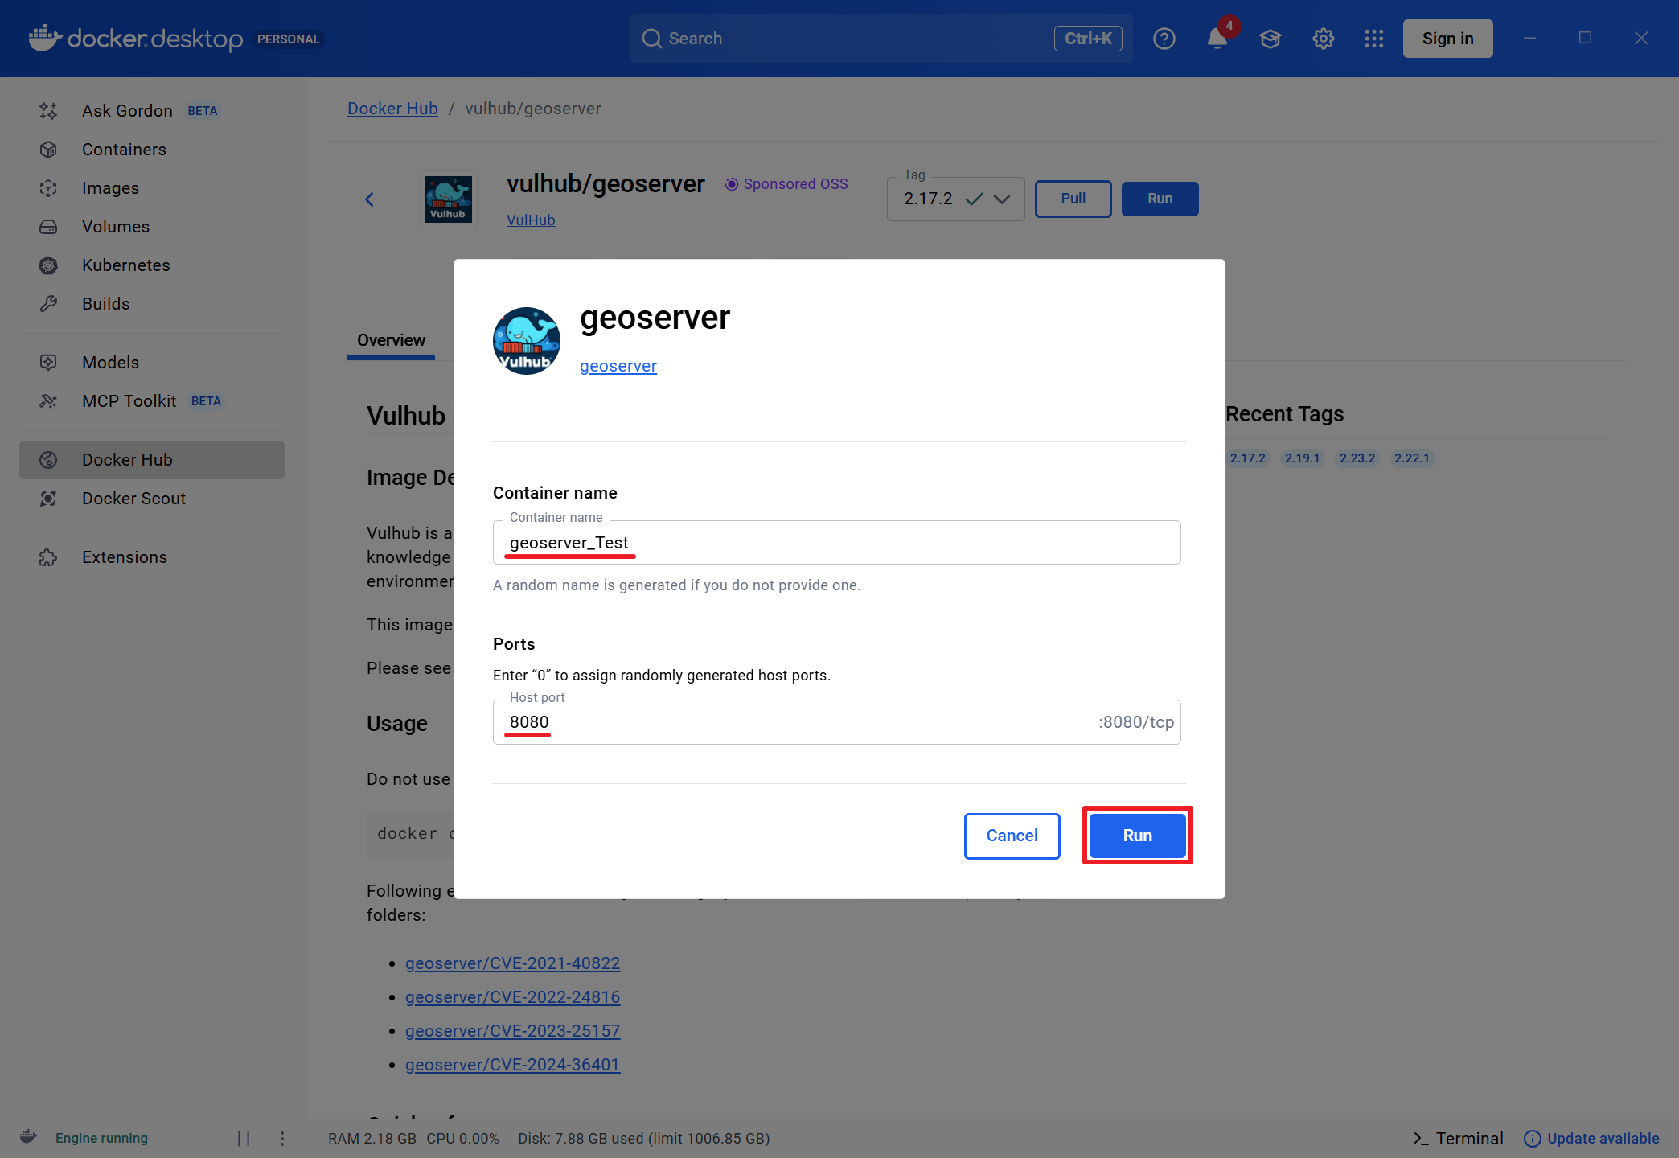Click the Extensions puzzle icon
This screenshot has height=1158, width=1679.
48,557
